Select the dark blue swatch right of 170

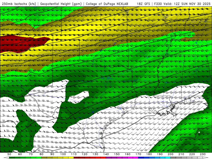tap(141, 158)
